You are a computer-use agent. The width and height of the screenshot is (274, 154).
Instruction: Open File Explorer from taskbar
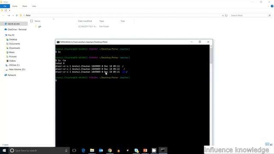92,150
